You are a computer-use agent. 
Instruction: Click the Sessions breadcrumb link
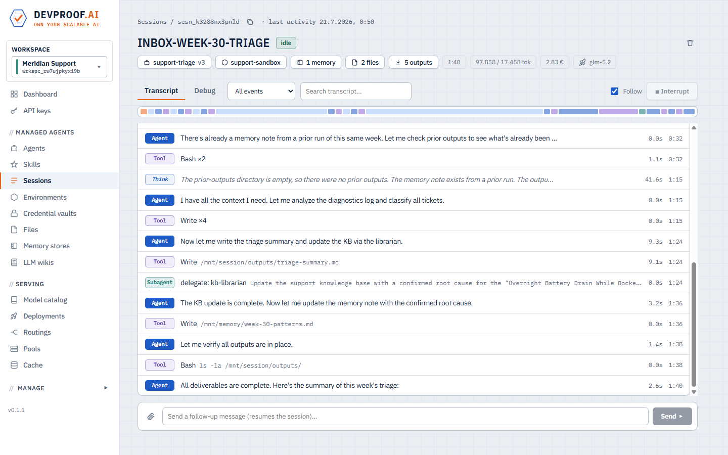[x=152, y=22]
